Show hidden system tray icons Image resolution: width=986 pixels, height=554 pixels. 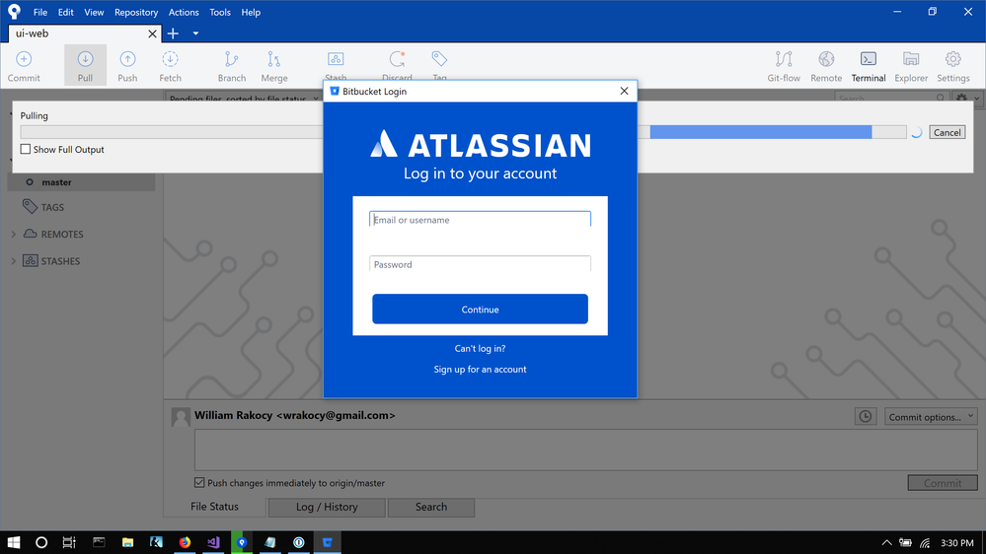click(x=886, y=543)
